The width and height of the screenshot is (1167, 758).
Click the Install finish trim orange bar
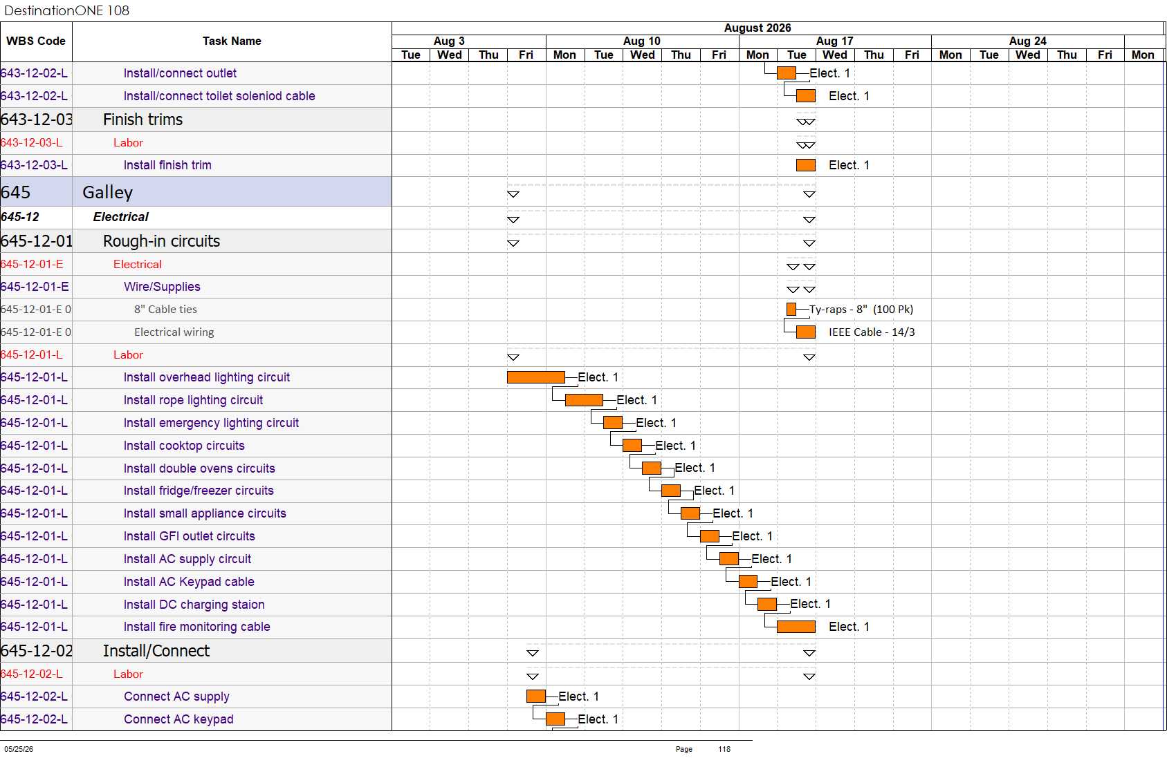click(x=806, y=165)
